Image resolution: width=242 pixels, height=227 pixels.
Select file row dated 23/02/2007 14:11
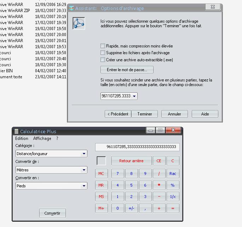[33, 77]
